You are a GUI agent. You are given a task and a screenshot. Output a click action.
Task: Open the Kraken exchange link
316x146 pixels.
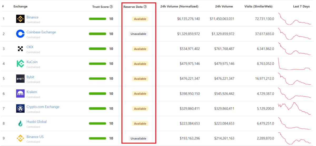coord(32,92)
